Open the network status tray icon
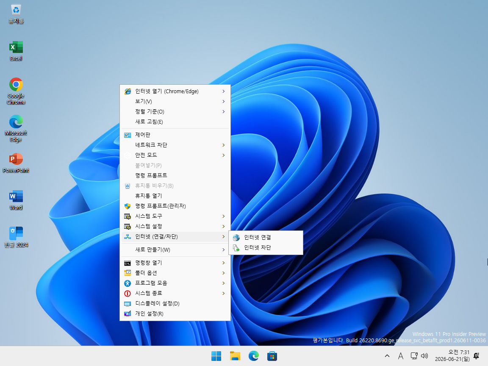This screenshot has width=488, height=366. point(414,356)
